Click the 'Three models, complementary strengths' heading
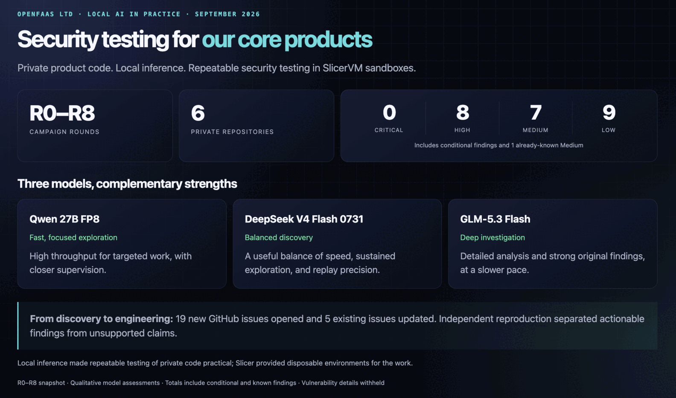The image size is (676, 398). tap(127, 184)
